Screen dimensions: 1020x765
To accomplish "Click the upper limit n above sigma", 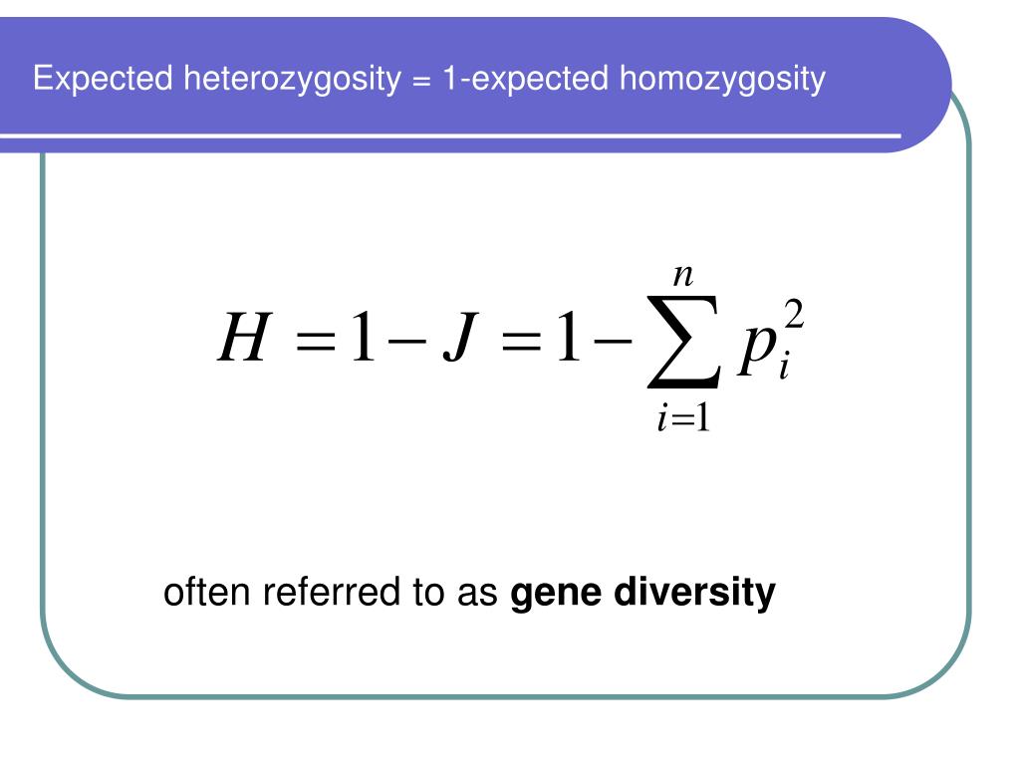I will 683,275.
